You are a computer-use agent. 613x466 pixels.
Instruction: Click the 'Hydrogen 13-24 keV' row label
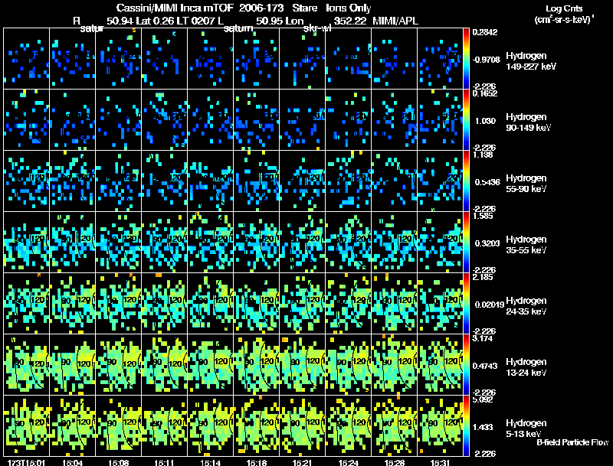[x=526, y=367]
